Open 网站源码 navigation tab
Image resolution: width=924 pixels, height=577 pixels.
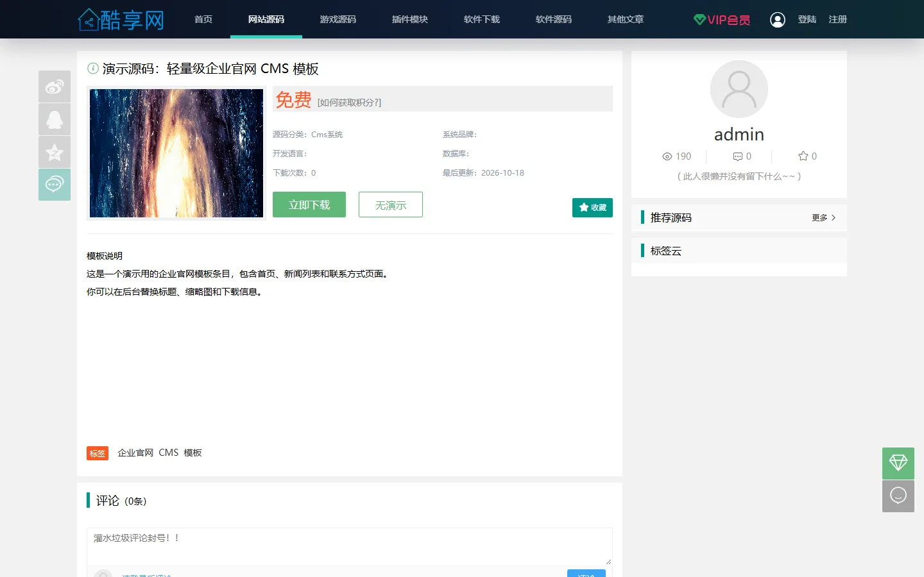click(266, 19)
